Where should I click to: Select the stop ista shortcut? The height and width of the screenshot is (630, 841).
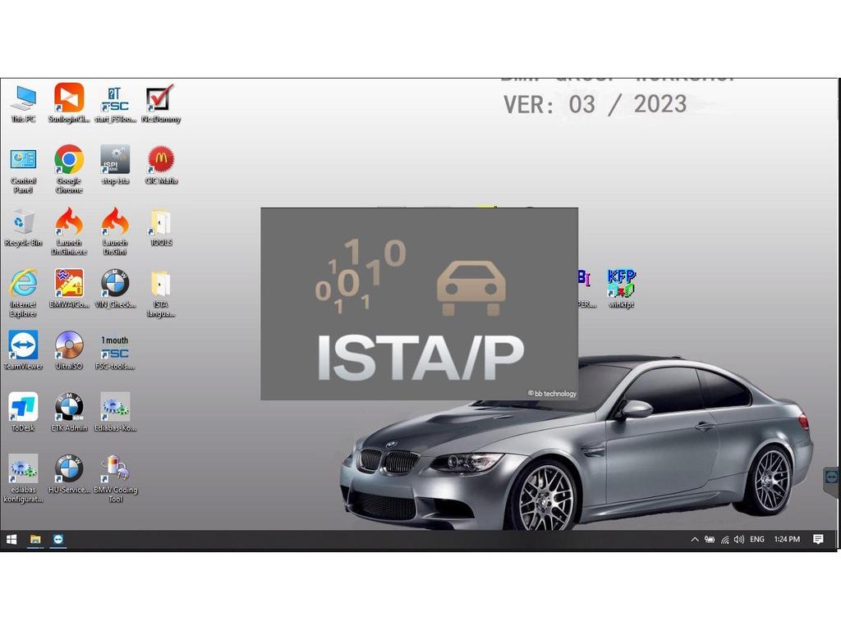(115, 160)
